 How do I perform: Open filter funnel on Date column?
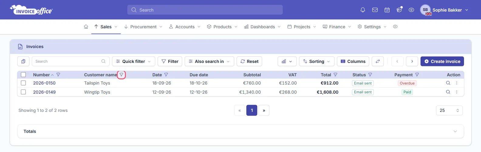(166, 75)
